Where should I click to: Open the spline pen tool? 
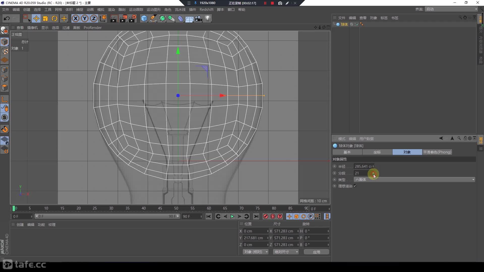pyautogui.click(x=153, y=18)
